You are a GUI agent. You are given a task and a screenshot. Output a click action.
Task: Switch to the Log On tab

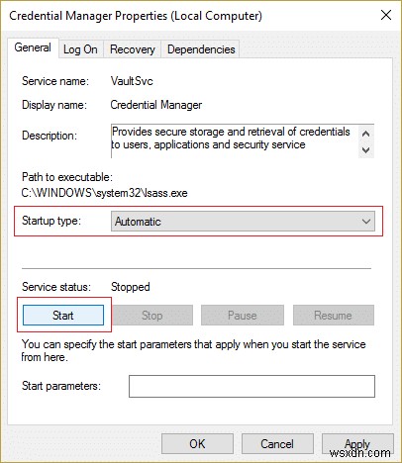81,49
